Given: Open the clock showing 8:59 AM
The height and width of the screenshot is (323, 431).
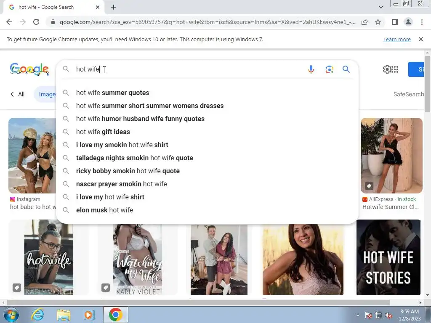Looking at the screenshot, I should [410, 315].
